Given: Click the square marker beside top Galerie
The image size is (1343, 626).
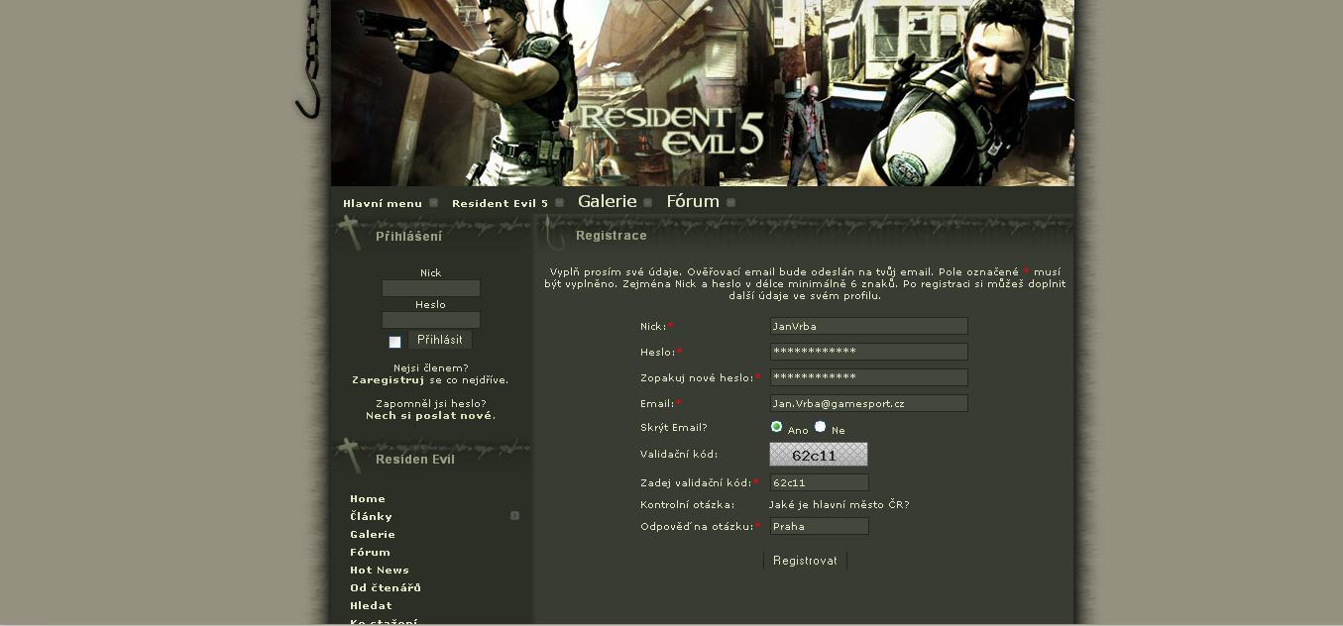Looking at the screenshot, I should tap(648, 203).
